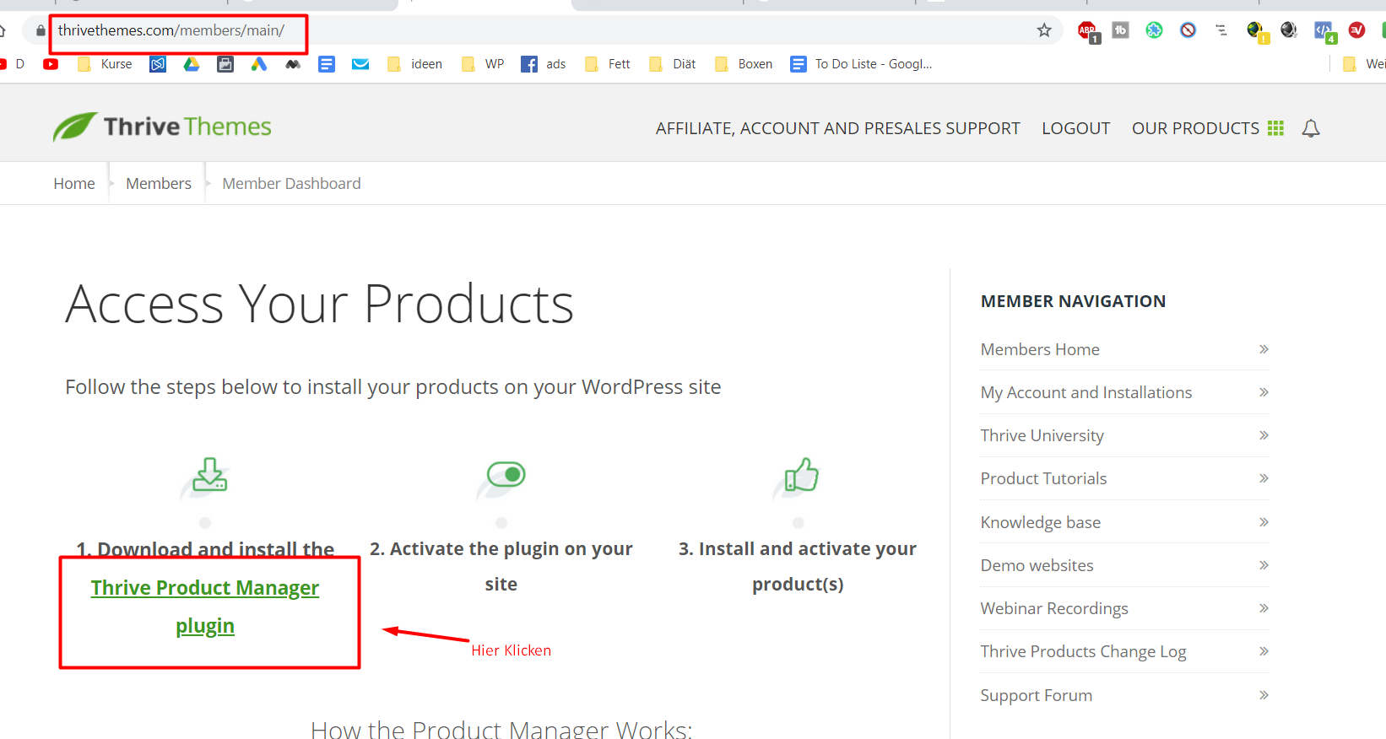
Task: Open the Boxen bookmarks folder
Action: click(x=744, y=64)
